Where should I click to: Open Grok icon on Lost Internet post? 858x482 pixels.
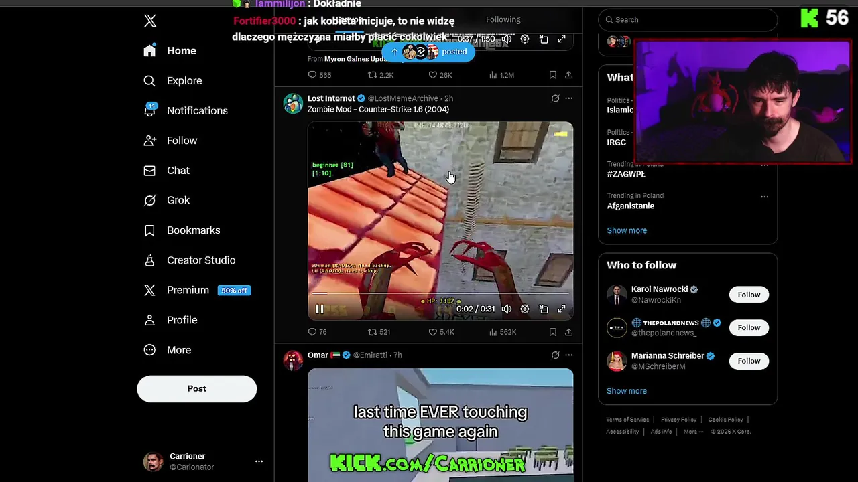(555, 98)
